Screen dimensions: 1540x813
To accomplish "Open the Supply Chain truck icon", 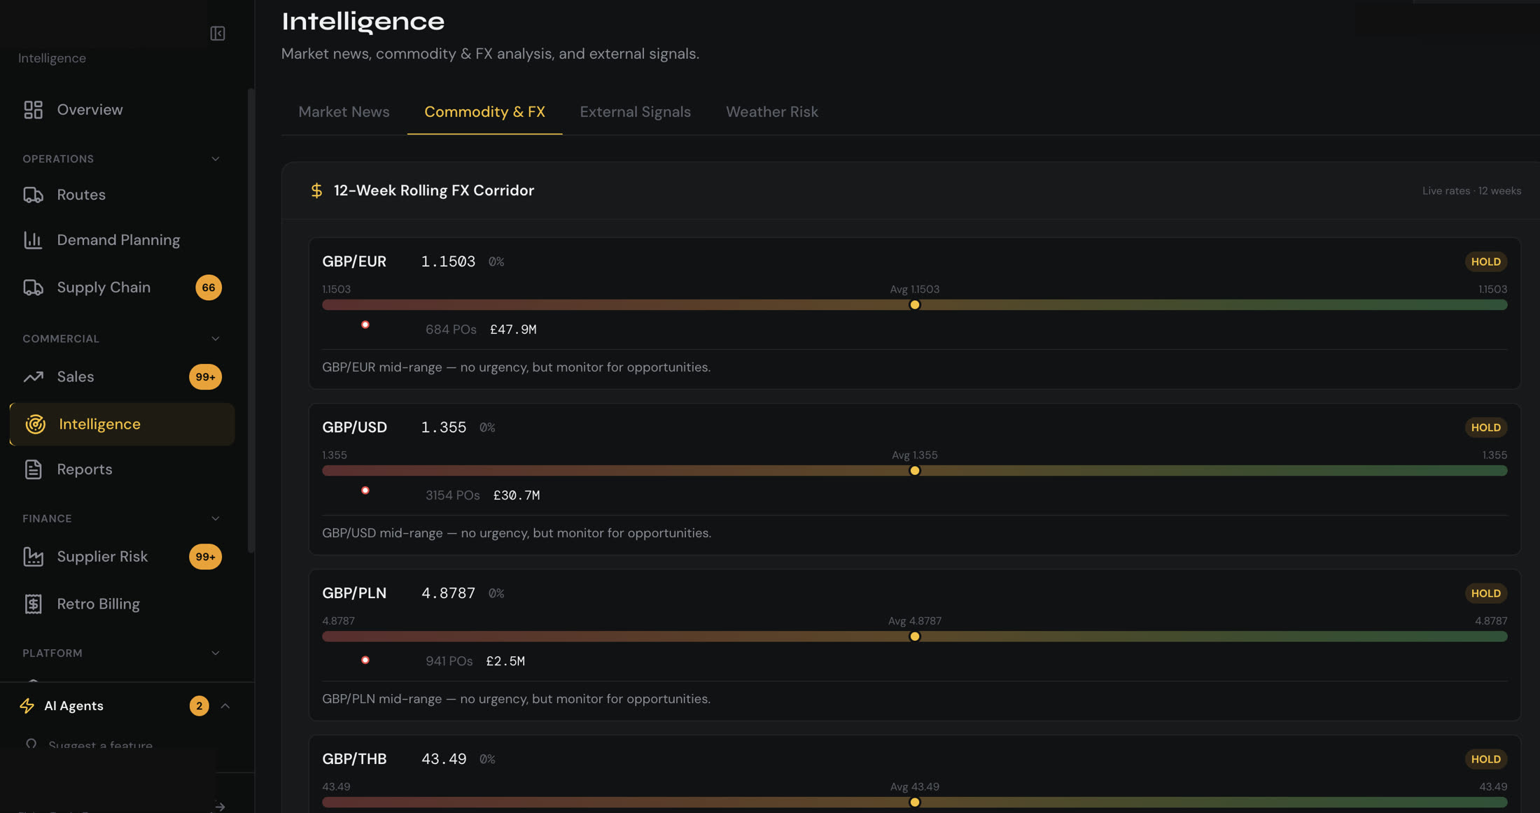I will 33,288.
